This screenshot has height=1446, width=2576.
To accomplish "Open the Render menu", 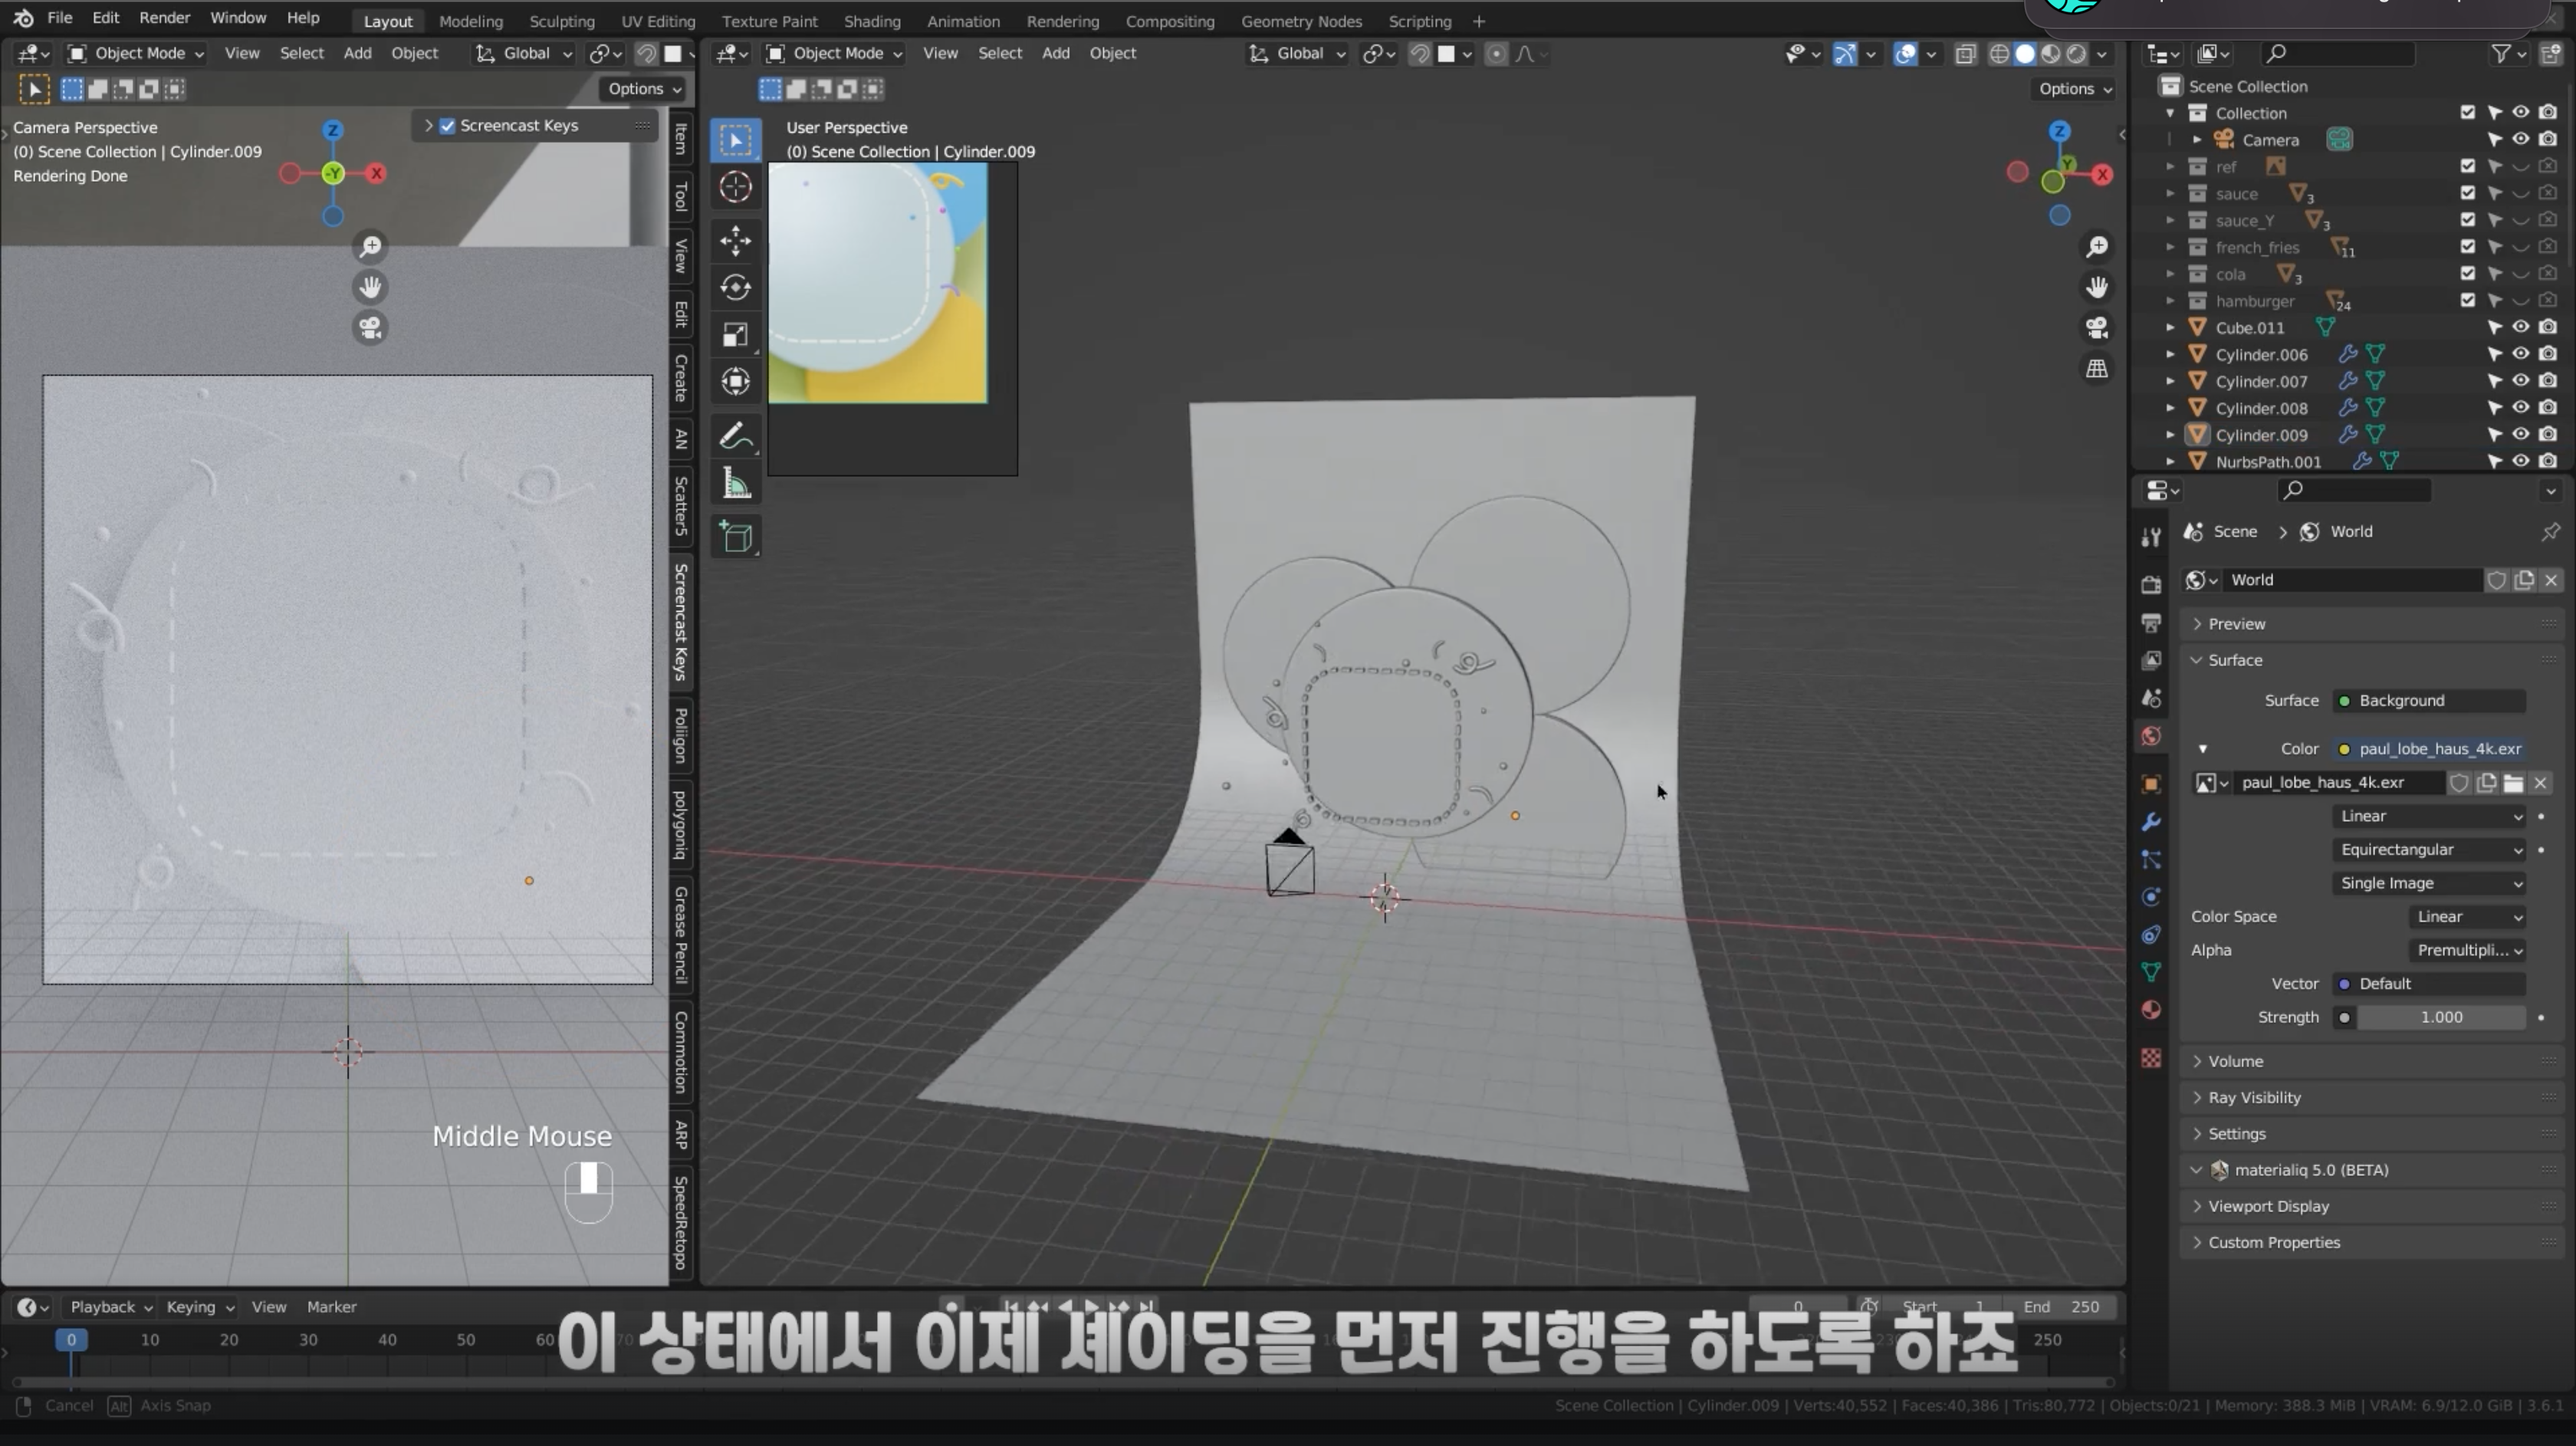I will [164, 18].
